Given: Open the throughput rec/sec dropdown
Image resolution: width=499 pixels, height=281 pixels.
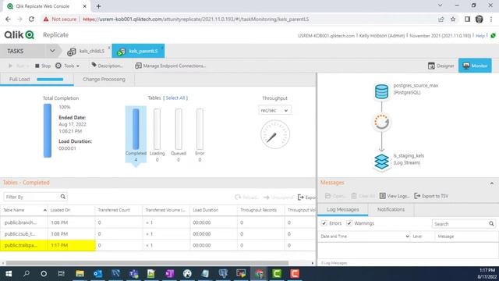Looking at the screenshot, I should (x=274, y=110).
